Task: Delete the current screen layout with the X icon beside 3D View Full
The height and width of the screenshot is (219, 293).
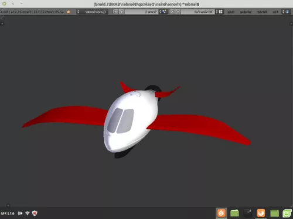Action: [172, 12]
